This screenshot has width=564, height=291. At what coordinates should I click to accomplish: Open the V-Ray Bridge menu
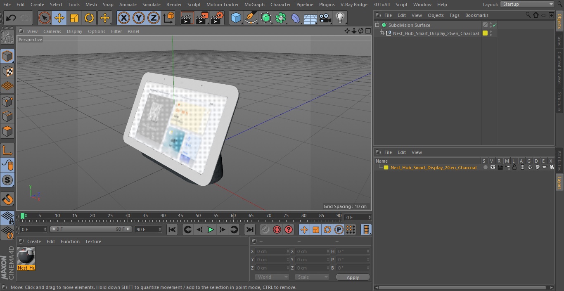354,5
